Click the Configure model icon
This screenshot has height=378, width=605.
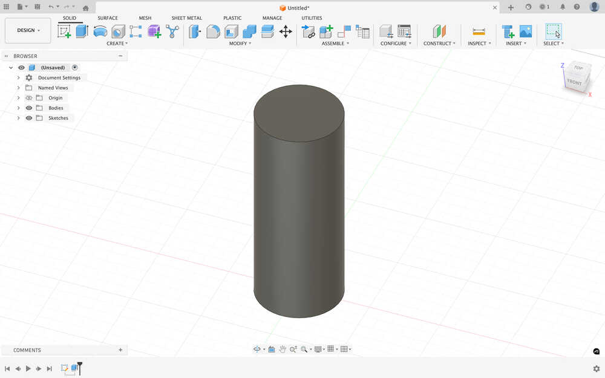coord(386,31)
